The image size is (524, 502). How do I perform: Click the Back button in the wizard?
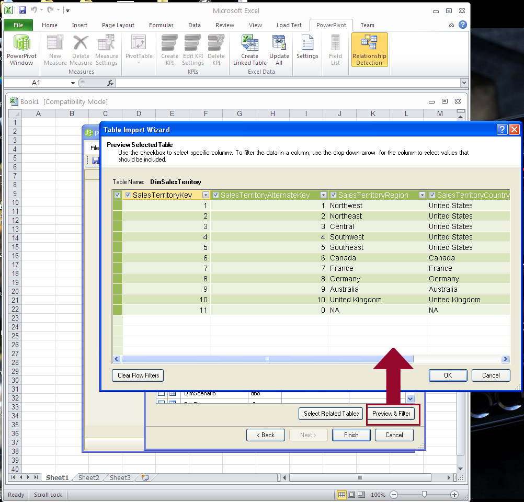pyautogui.click(x=265, y=435)
